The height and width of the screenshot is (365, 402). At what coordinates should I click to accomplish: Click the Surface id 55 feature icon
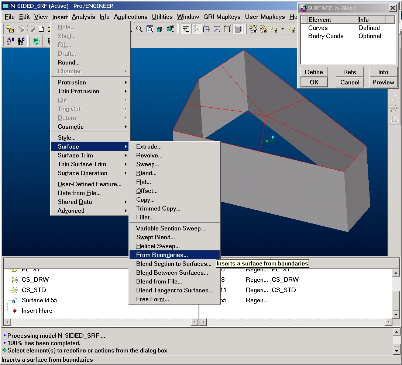[15, 300]
